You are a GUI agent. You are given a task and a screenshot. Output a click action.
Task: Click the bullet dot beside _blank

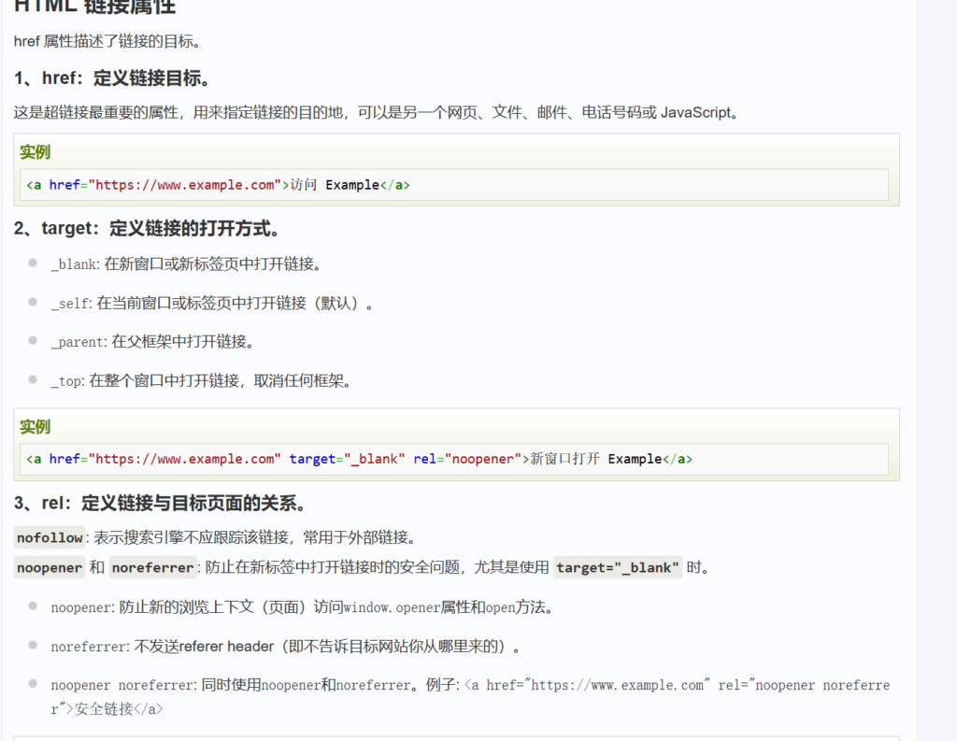(33, 263)
